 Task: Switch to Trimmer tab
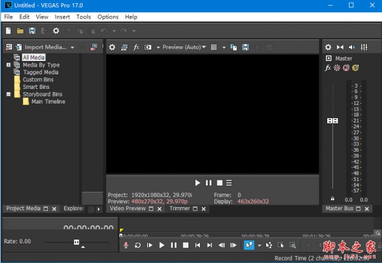180,208
